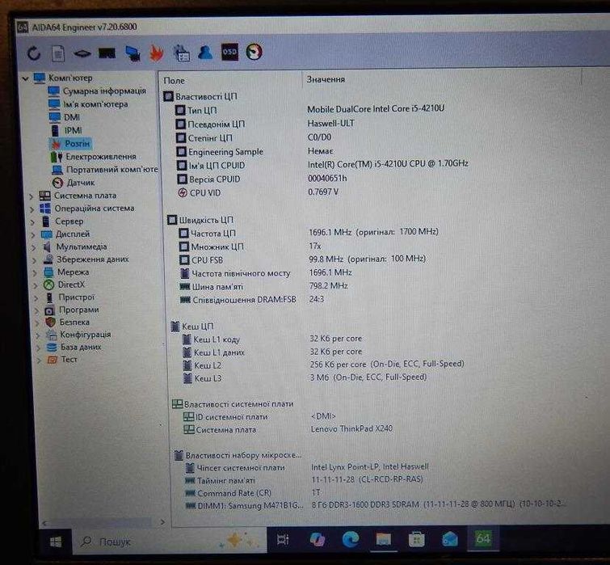Click the tree scrollbar right arrow
610x565 pixels.
[x=162, y=522]
